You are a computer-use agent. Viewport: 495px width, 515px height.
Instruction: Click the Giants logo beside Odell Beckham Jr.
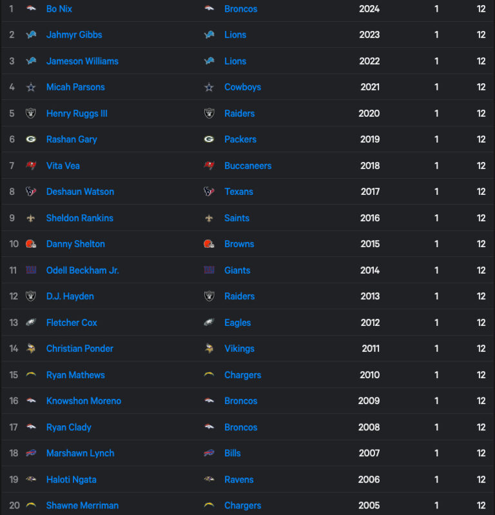(x=31, y=270)
